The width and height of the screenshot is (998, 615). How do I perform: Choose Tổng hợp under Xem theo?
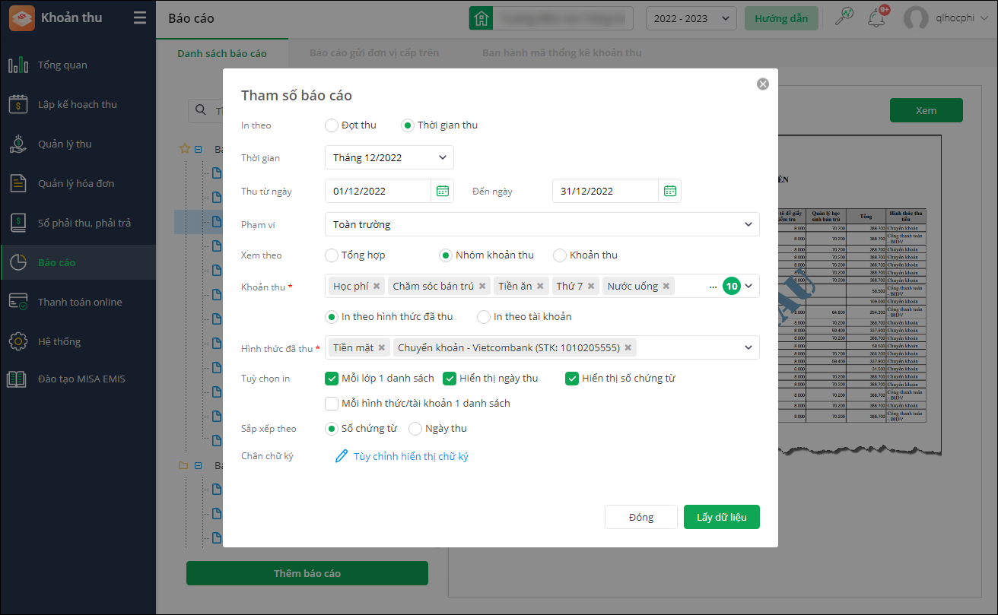click(x=331, y=255)
